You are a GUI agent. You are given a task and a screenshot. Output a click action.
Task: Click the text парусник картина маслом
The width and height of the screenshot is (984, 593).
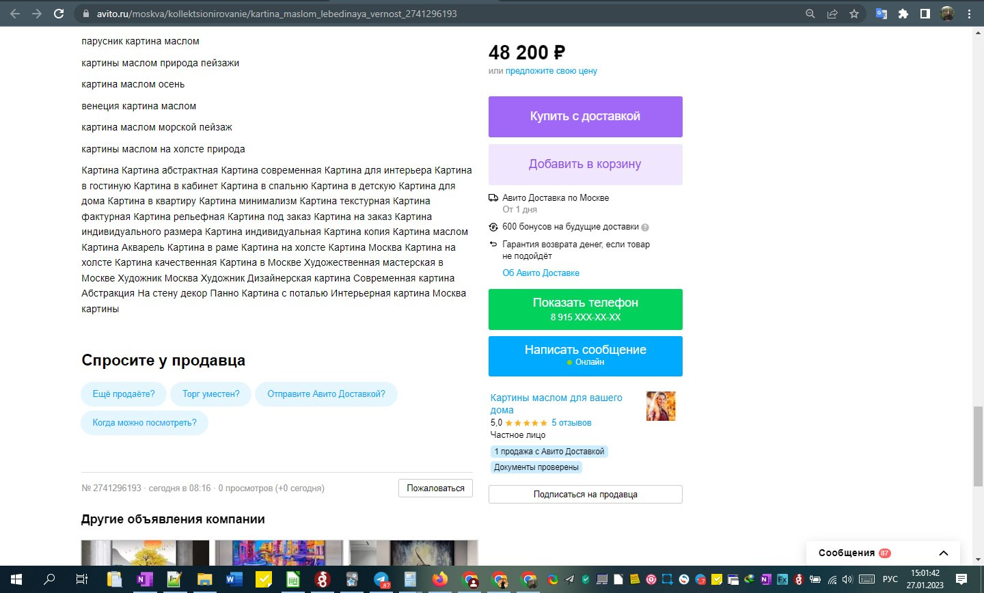(141, 42)
